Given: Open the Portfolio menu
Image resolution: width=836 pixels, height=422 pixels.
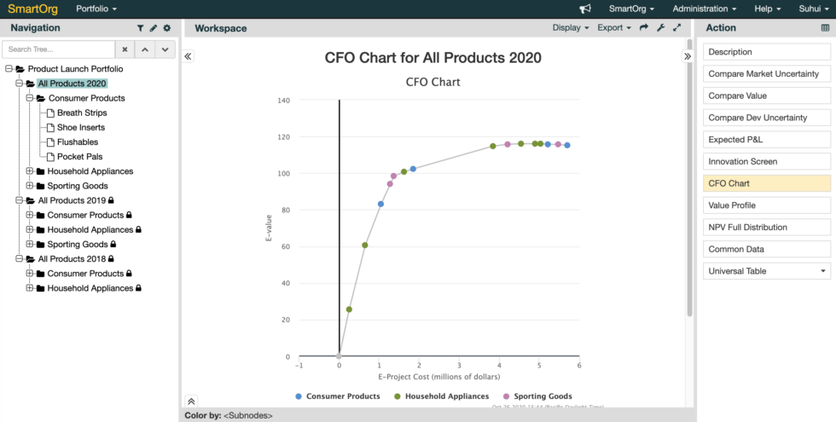Looking at the screenshot, I should pos(96,9).
